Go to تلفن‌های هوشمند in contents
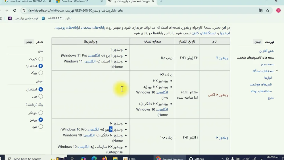The image size is (284, 160). (261, 84)
